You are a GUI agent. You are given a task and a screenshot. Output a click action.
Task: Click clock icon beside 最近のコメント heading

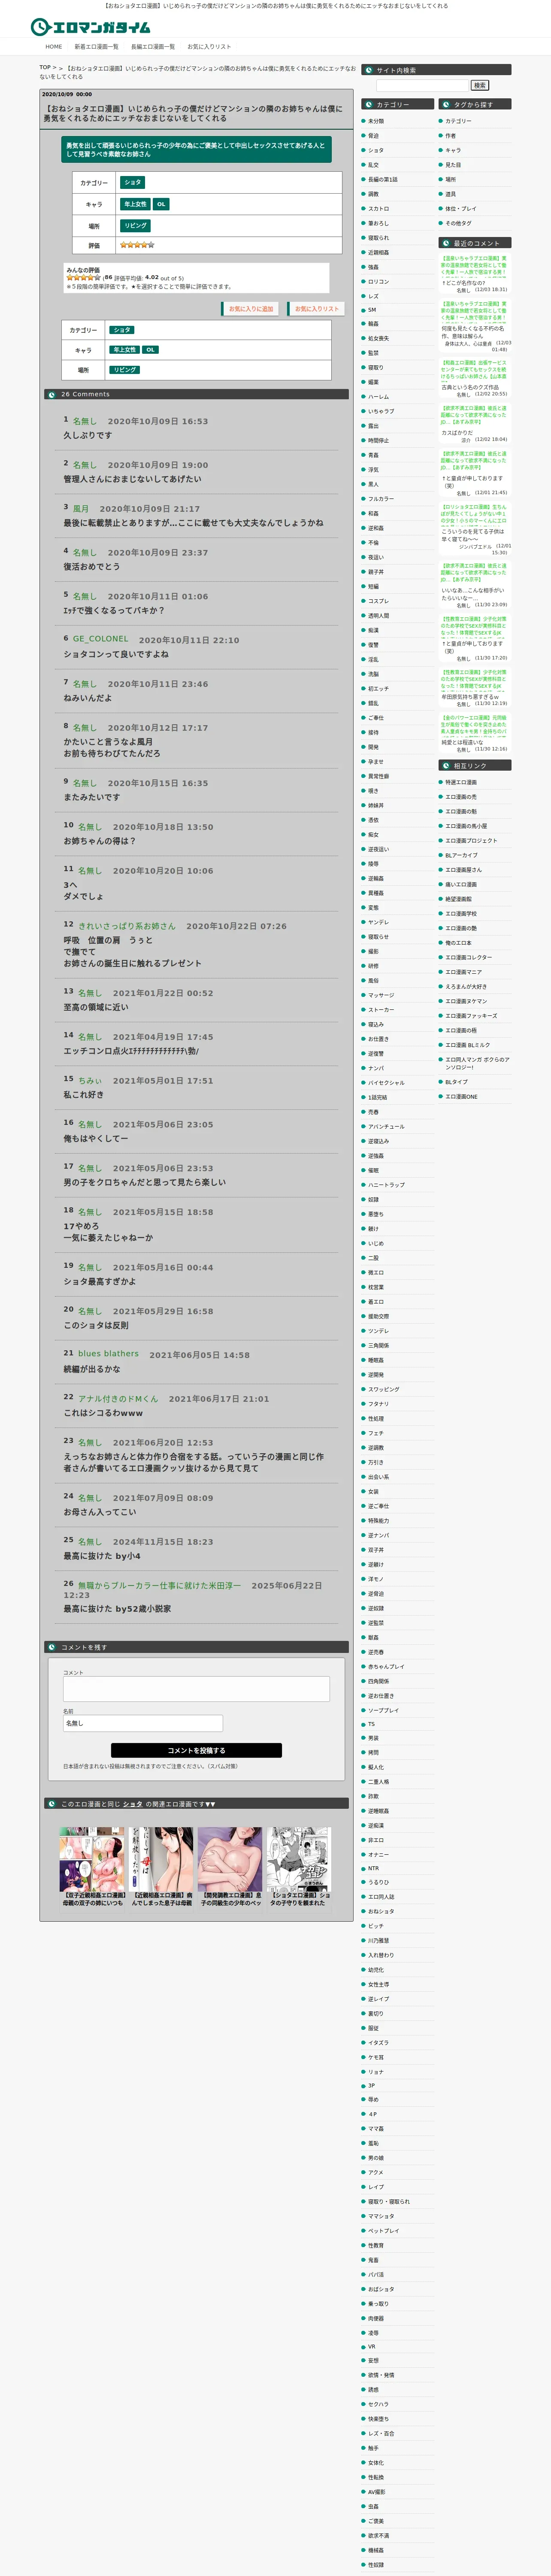click(445, 243)
